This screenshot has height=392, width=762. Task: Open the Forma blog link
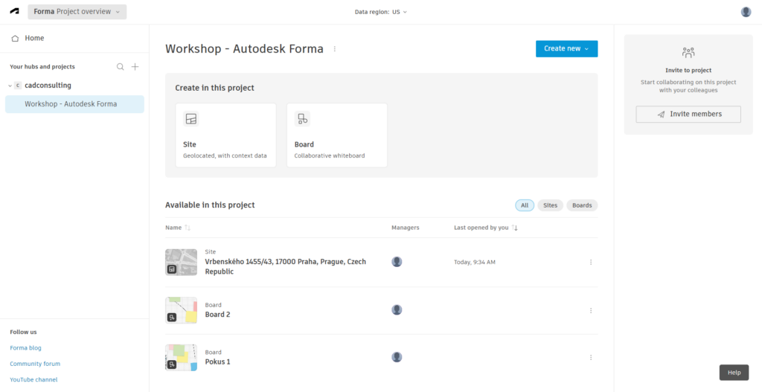click(x=25, y=347)
